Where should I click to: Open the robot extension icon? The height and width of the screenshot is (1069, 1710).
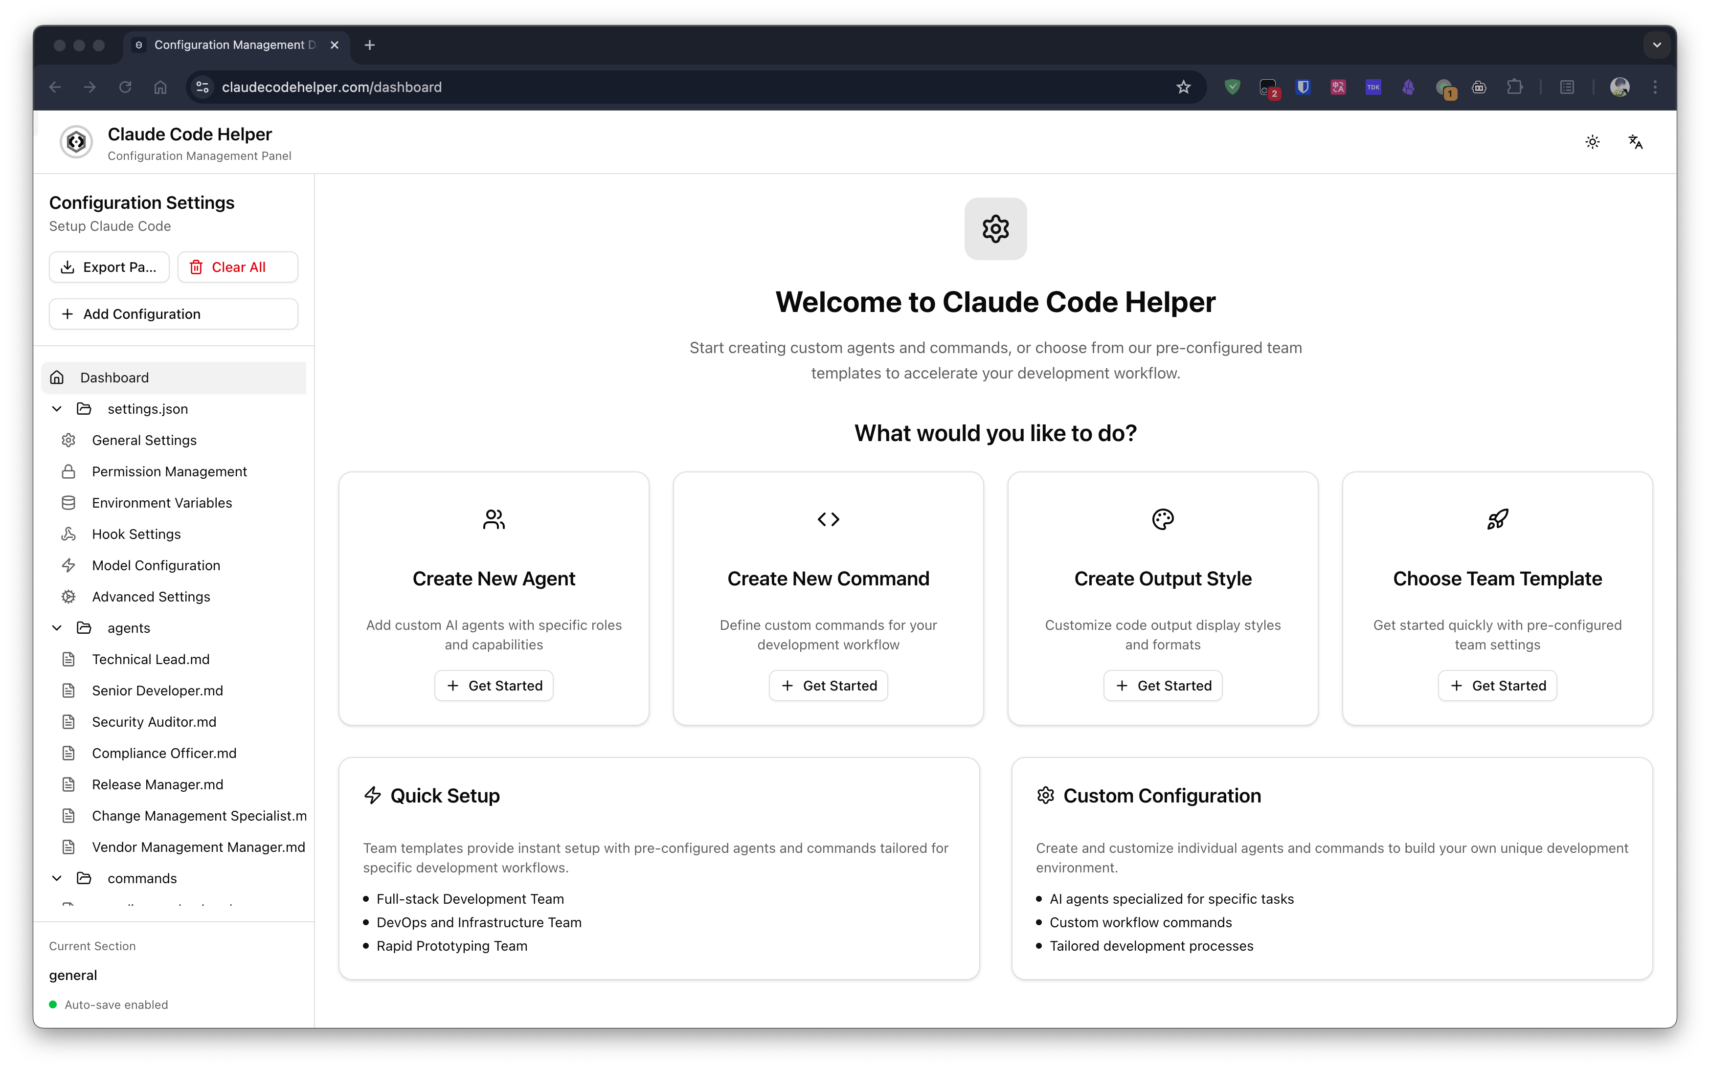coord(1479,87)
